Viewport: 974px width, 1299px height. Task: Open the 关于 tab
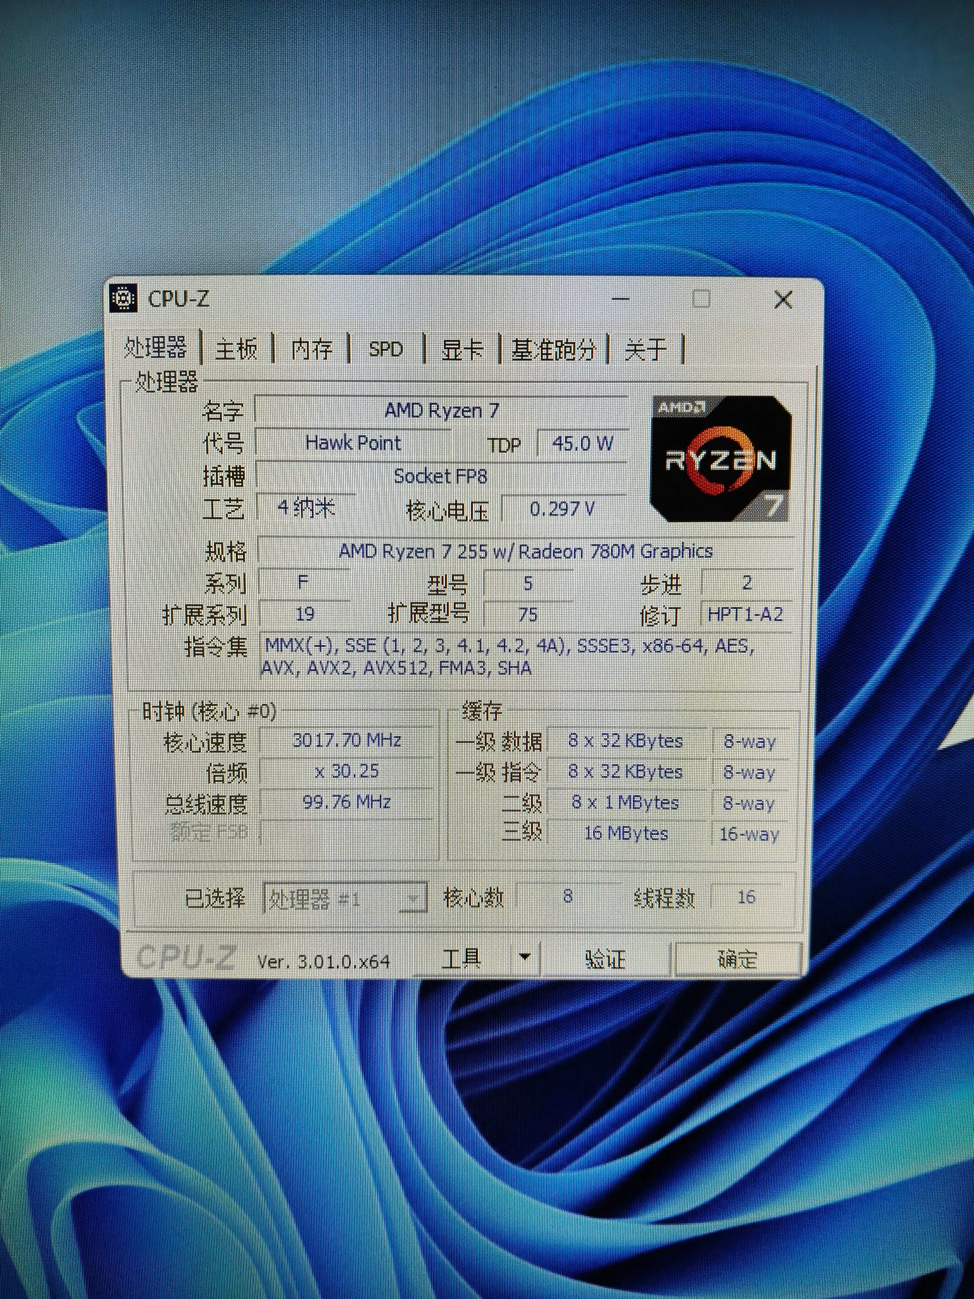pos(645,349)
